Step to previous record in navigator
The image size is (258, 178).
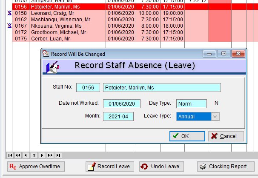point(26,155)
